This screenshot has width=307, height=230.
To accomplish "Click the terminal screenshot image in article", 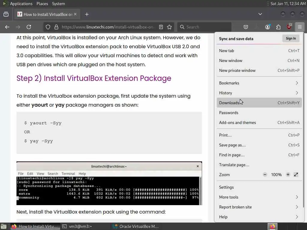I will pos(109,184).
